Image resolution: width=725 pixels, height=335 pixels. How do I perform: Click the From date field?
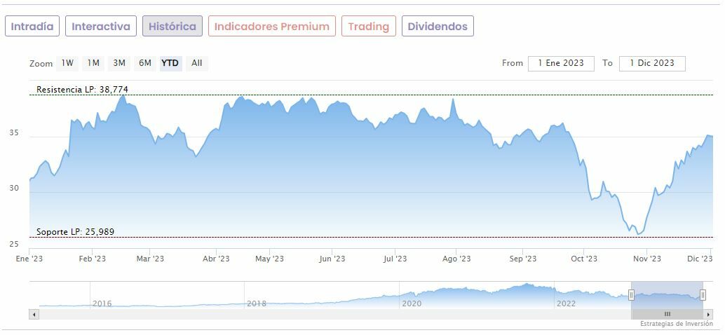click(x=561, y=63)
